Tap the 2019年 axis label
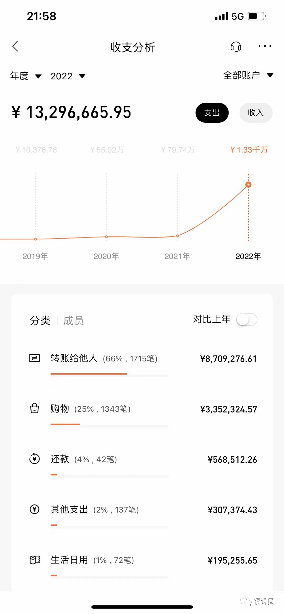Screen dimensions: 284x614 (35, 256)
